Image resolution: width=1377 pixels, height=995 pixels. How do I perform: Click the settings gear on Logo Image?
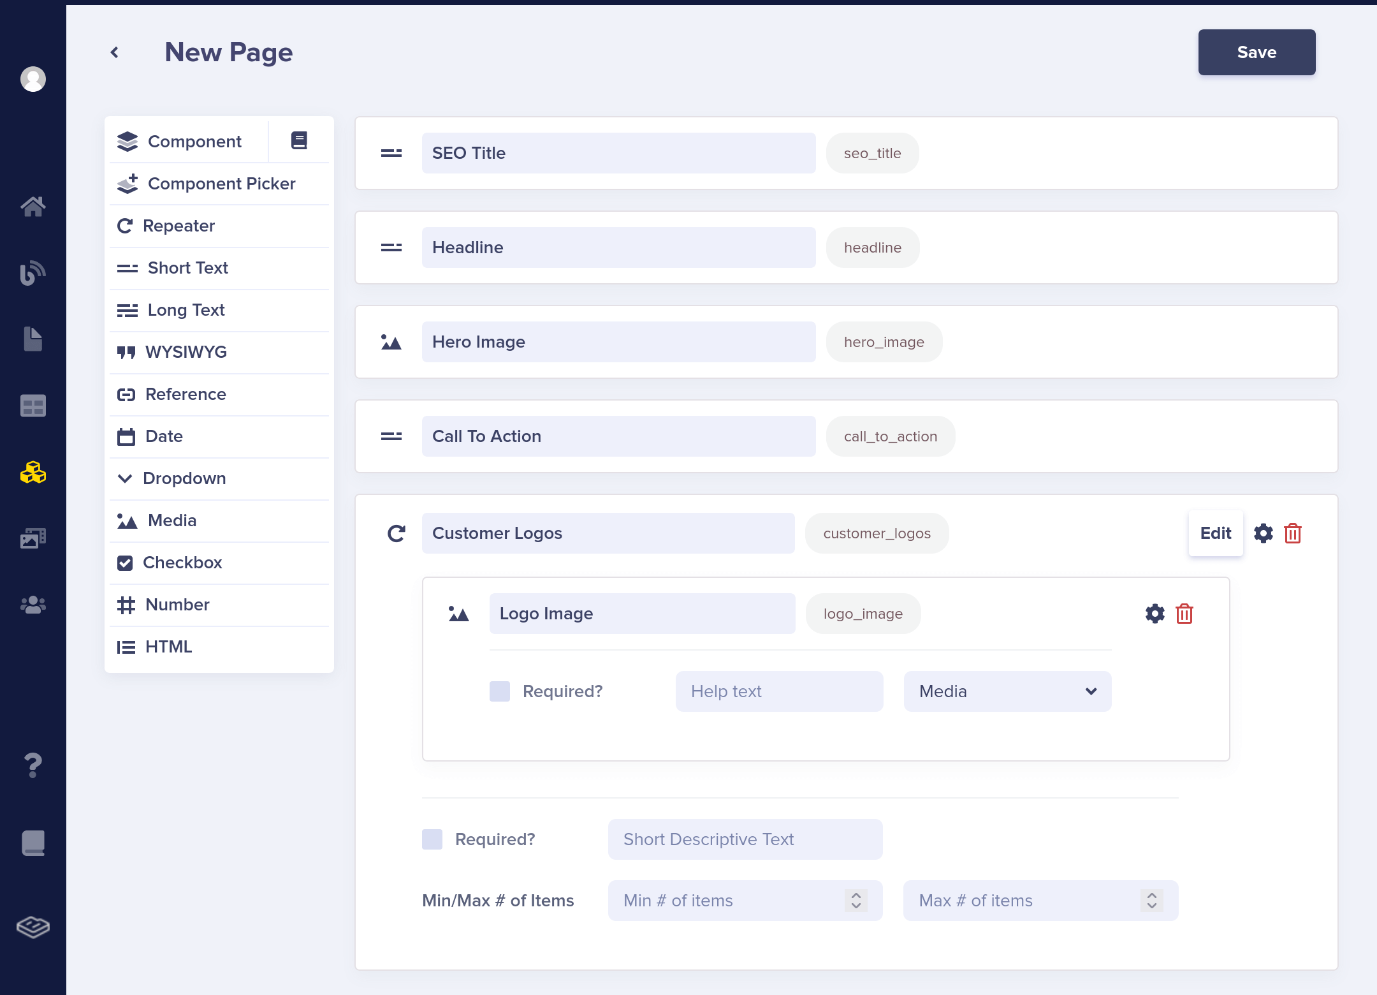click(x=1155, y=613)
